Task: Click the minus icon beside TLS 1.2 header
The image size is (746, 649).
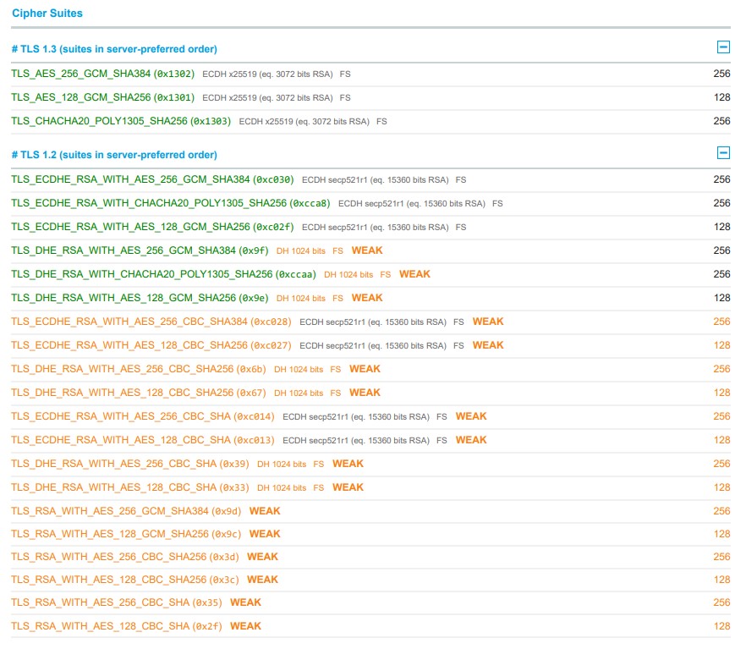Action: (723, 154)
